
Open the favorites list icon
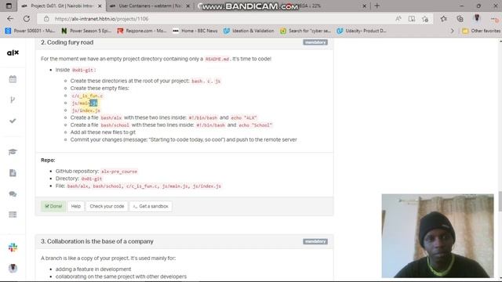pyautogui.click(x=444, y=19)
